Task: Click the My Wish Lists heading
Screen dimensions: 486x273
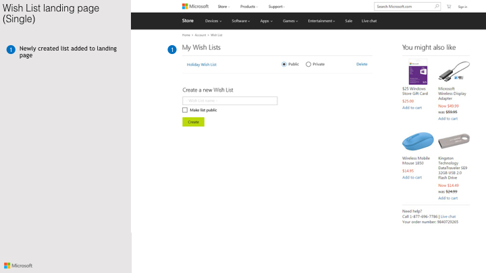Action: pos(201,47)
